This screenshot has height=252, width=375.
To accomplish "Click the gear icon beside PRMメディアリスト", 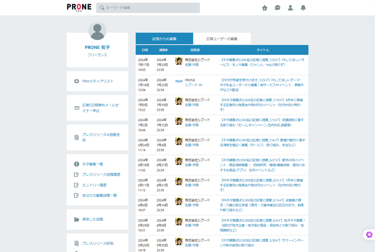I will 76,80.
